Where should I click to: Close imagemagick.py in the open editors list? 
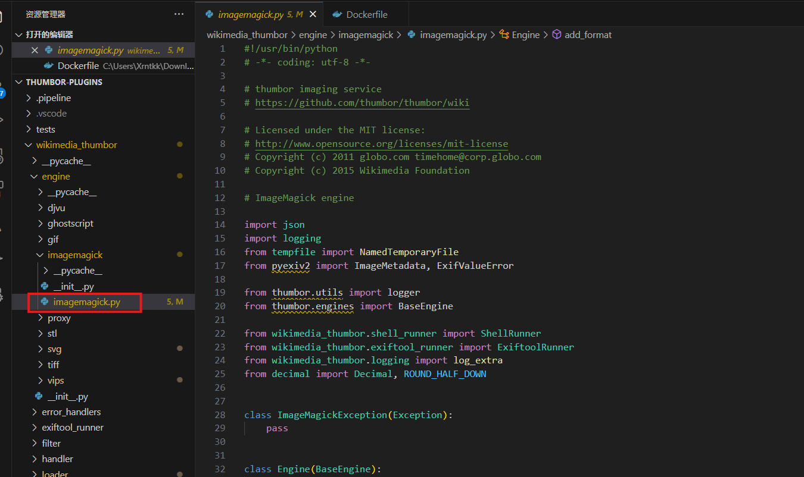[x=35, y=51]
